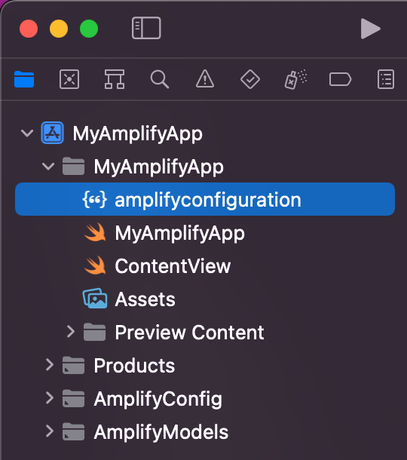Collapse the MyAmplifyApp group folder

click(48, 167)
